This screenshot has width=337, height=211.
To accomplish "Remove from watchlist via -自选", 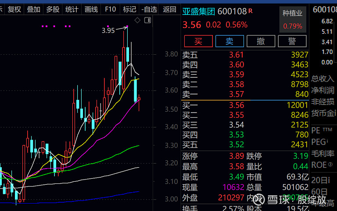I will tap(149, 10).
